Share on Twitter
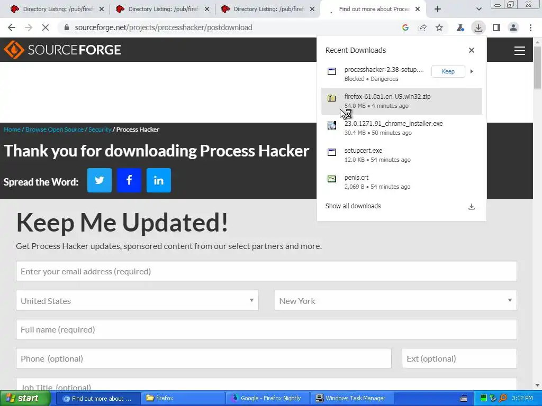 click(100, 180)
